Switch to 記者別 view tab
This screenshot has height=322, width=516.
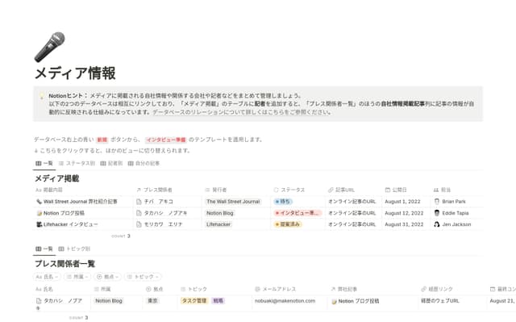[x=111, y=163]
